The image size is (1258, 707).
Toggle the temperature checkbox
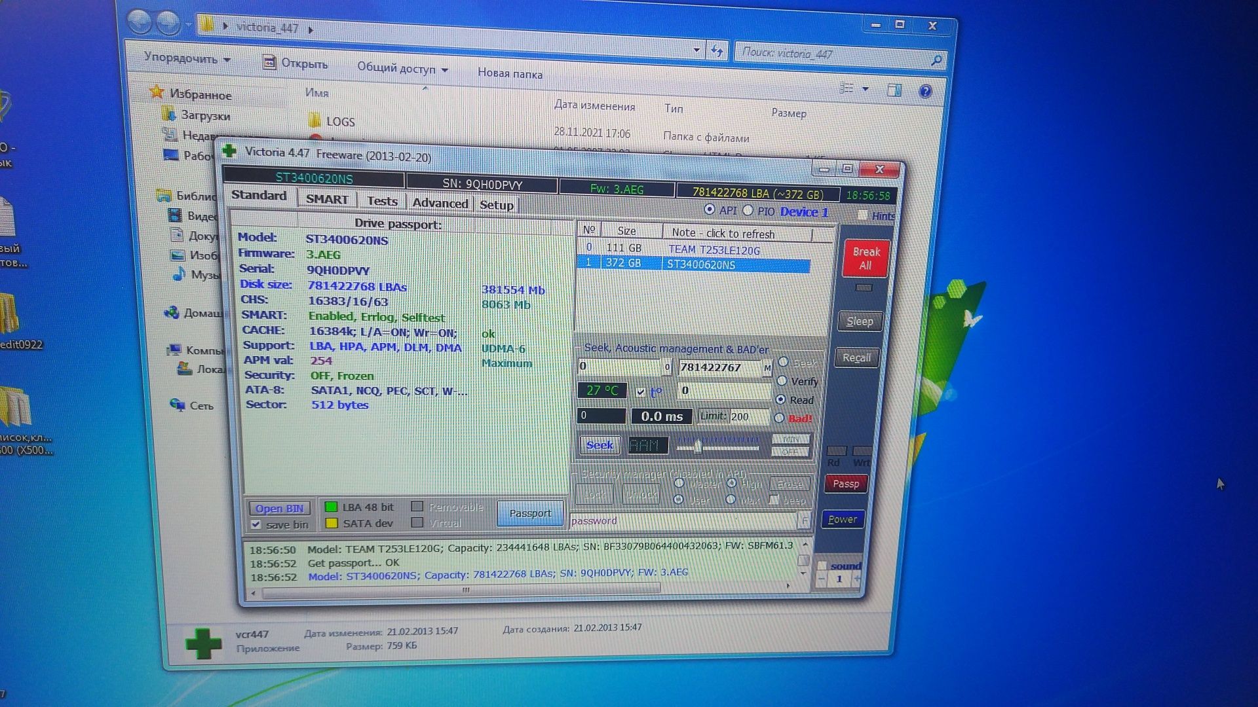point(641,392)
